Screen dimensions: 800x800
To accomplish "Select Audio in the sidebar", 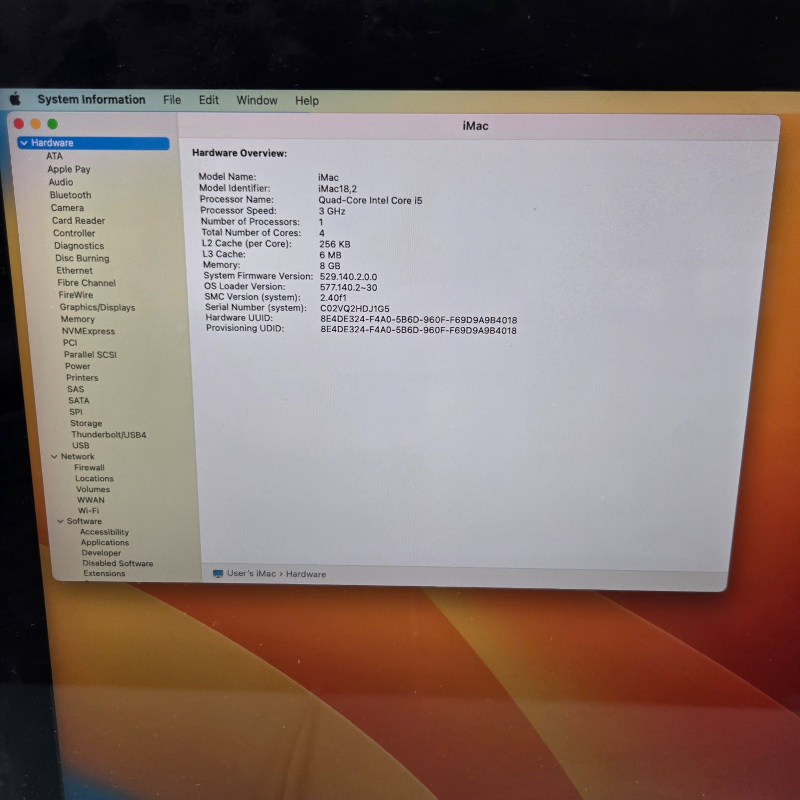I will pyautogui.click(x=61, y=182).
